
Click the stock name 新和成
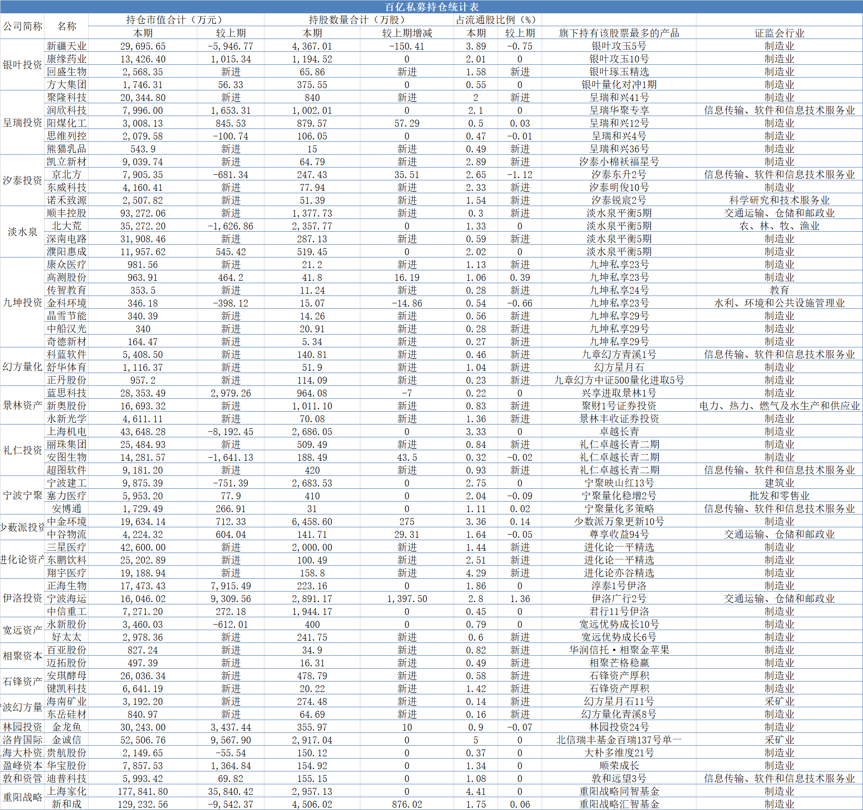coord(67,804)
